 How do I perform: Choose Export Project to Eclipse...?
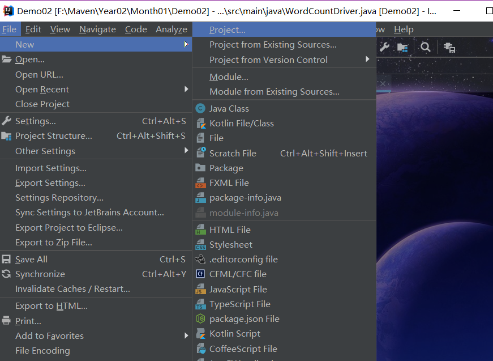coord(96,228)
